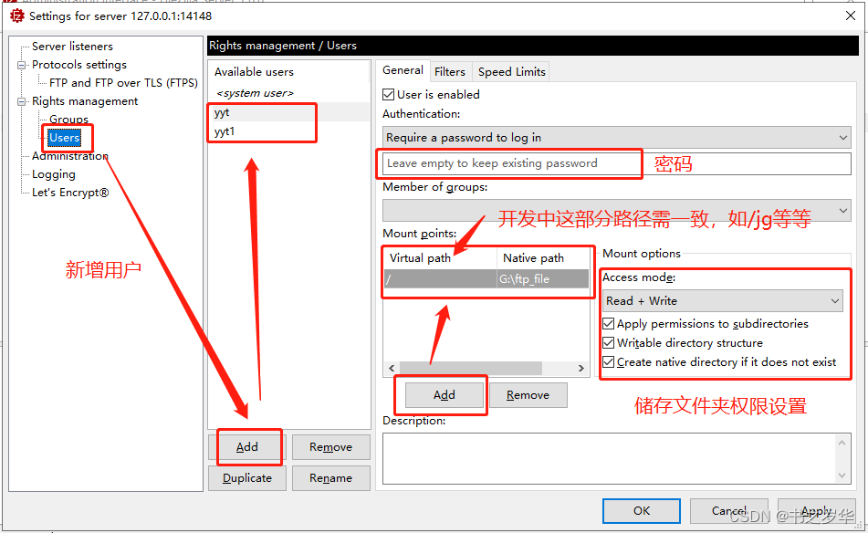Close the server settings dialog

click(851, 16)
